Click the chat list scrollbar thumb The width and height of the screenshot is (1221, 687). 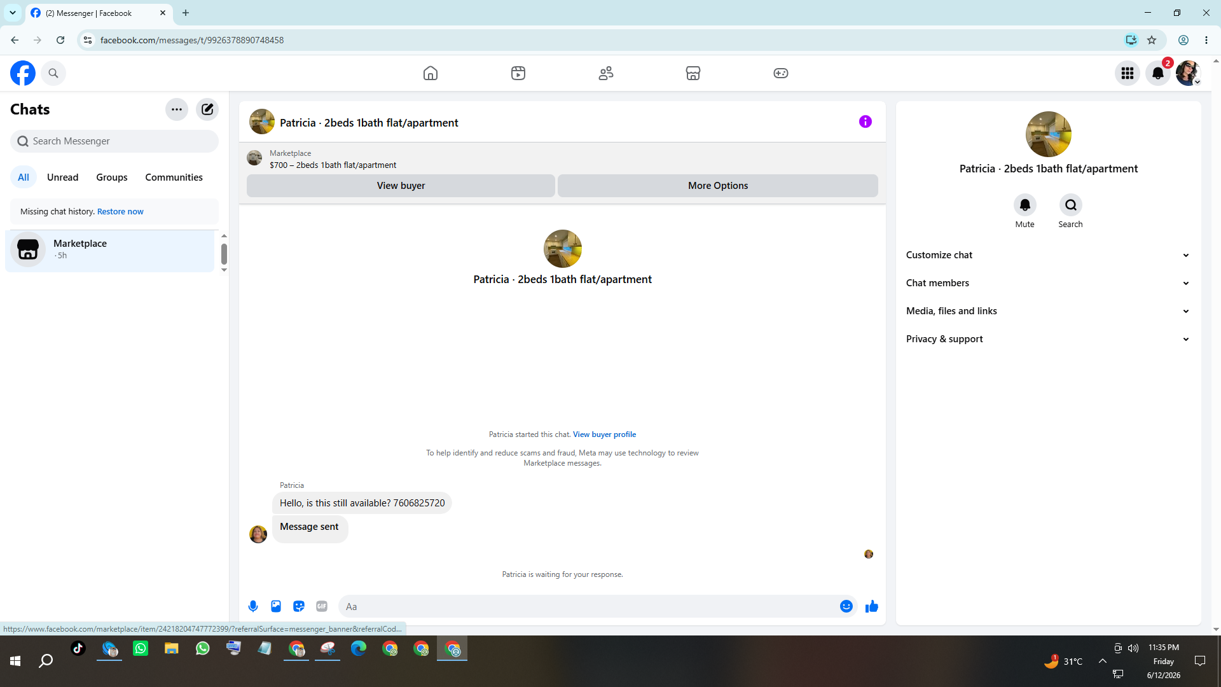point(224,254)
